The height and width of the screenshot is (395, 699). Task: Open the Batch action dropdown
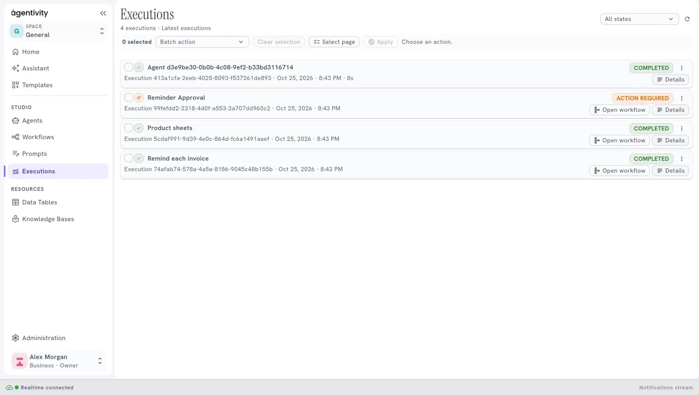202,42
